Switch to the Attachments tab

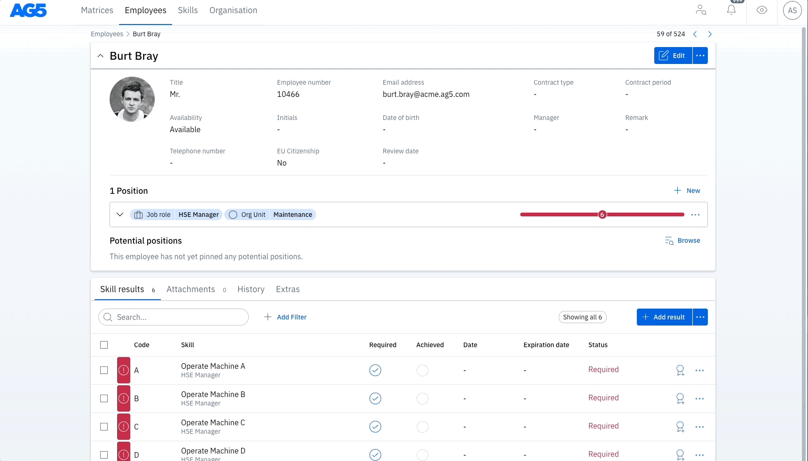coord(191,289)
